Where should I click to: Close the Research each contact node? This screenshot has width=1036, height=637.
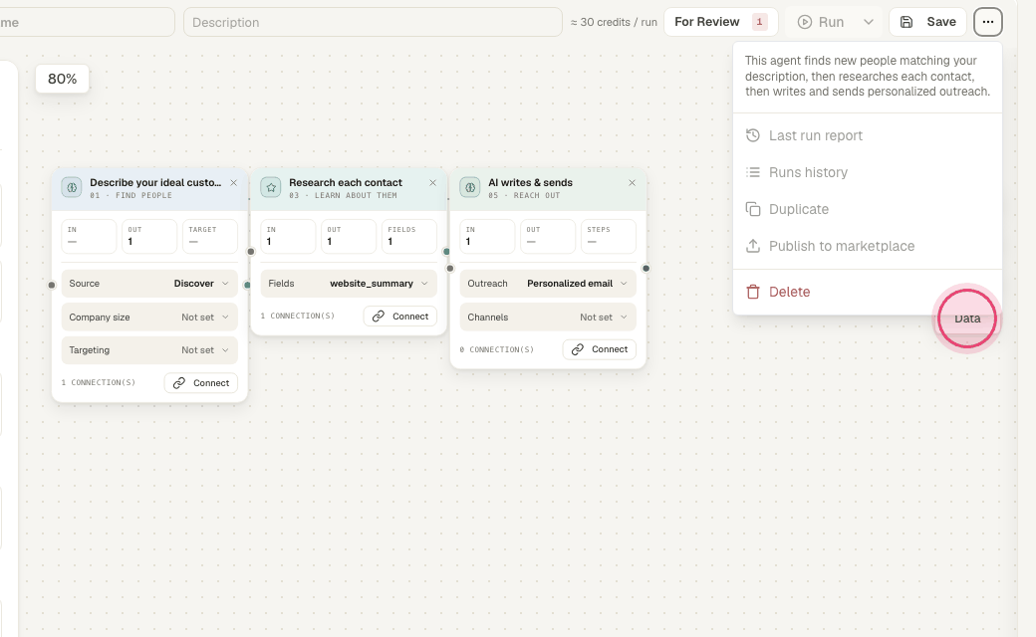432,183
